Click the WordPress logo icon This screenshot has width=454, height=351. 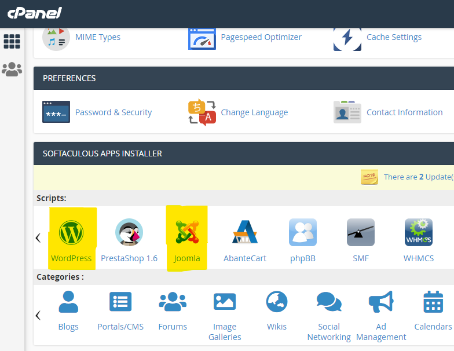pyautogui.click(x=71, y=232)
